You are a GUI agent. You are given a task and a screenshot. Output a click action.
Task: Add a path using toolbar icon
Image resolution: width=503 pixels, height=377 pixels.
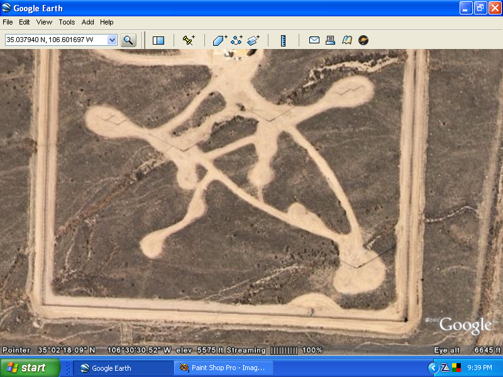(237, 40)
